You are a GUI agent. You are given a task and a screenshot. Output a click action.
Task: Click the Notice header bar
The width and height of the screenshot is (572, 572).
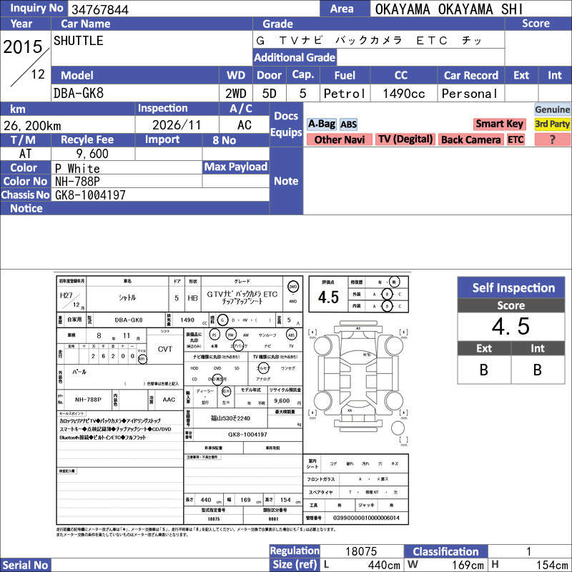click(134, 208)
